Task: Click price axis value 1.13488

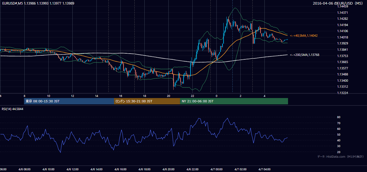Action: coord(342,74)
